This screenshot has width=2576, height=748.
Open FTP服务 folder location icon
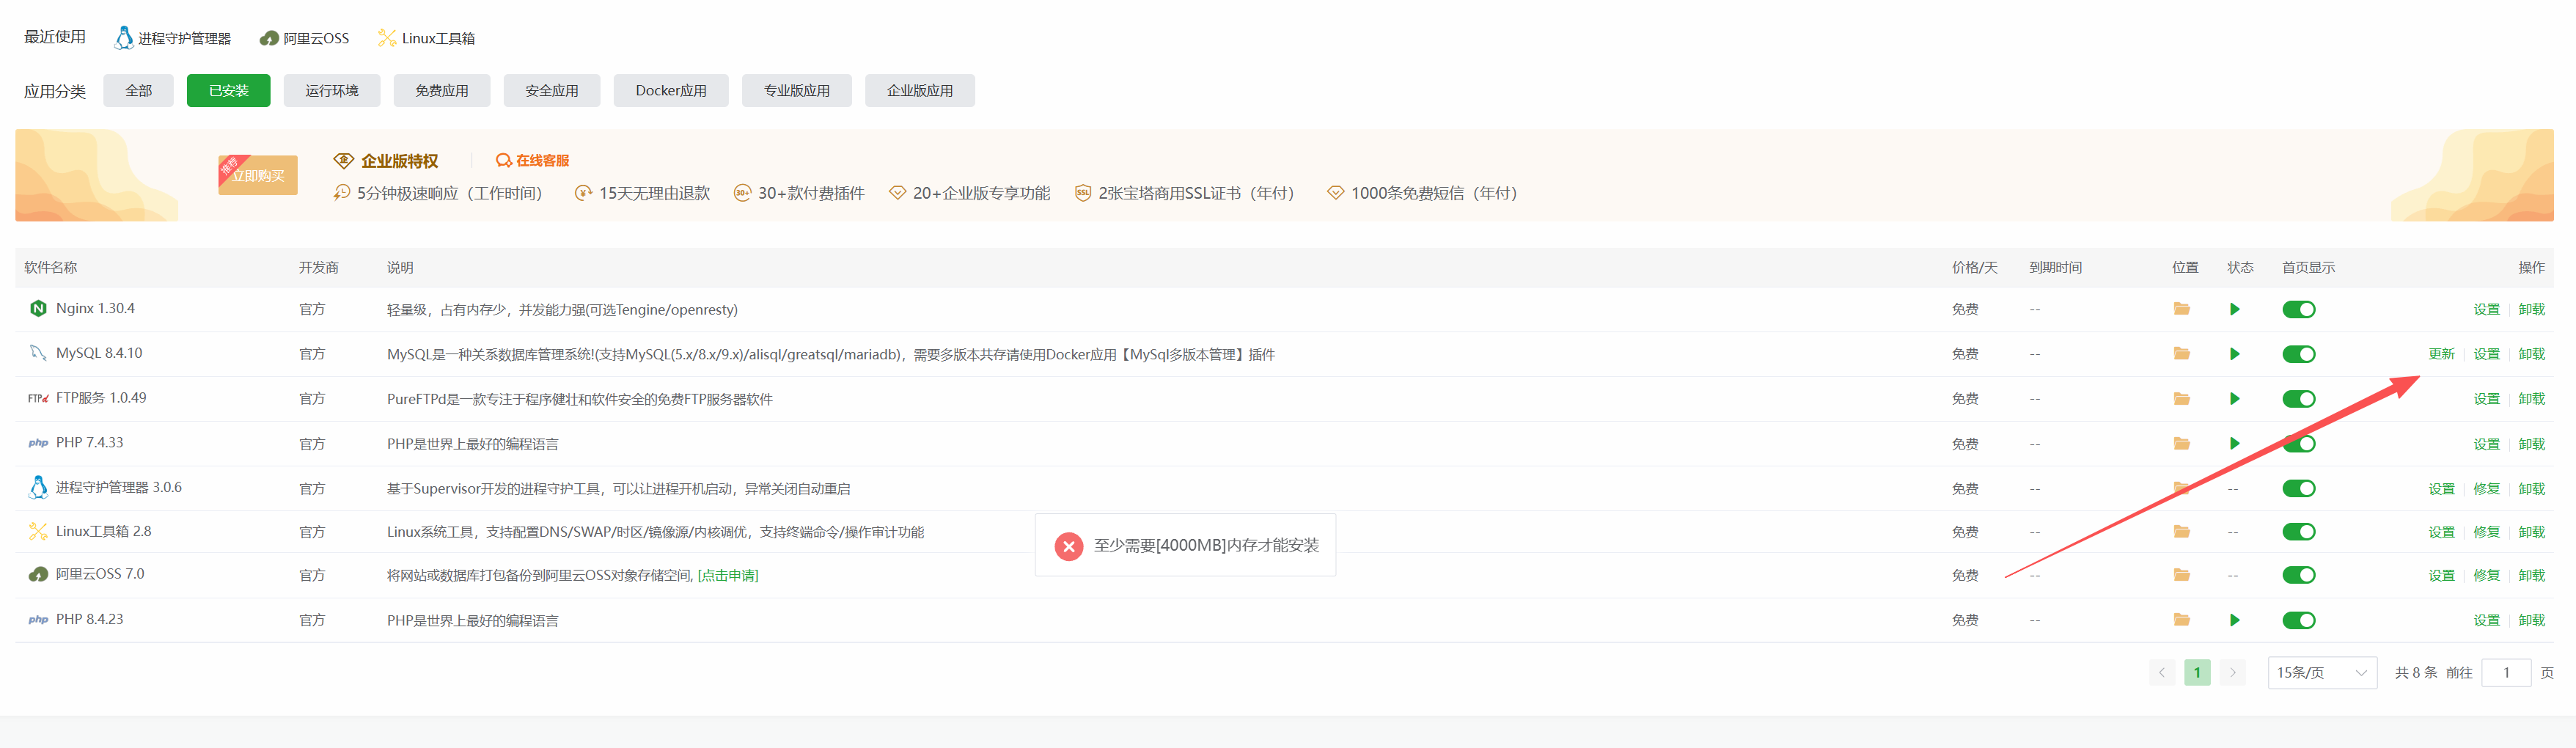2181,399
